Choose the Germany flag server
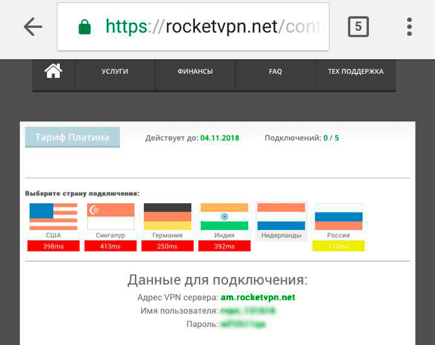 168,217
